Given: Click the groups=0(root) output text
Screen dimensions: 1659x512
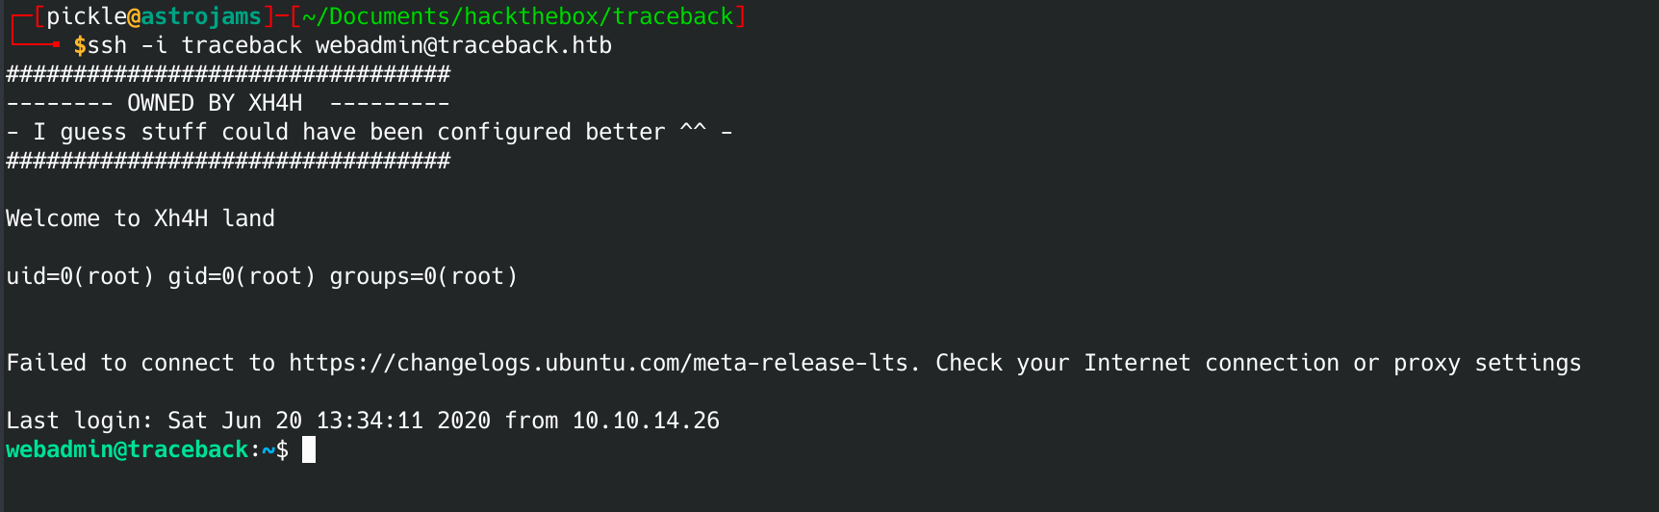Looking at the screenshot, I should coord(423,276).
